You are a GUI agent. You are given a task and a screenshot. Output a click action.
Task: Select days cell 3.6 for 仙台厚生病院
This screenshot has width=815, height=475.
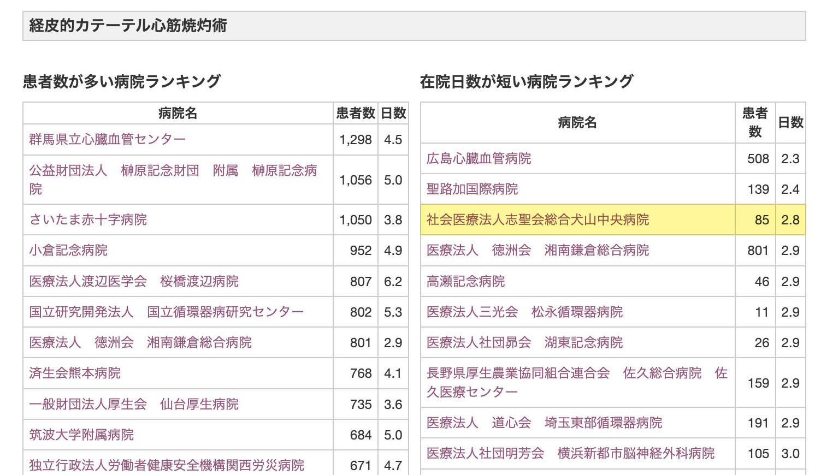(x=393, y=405)
